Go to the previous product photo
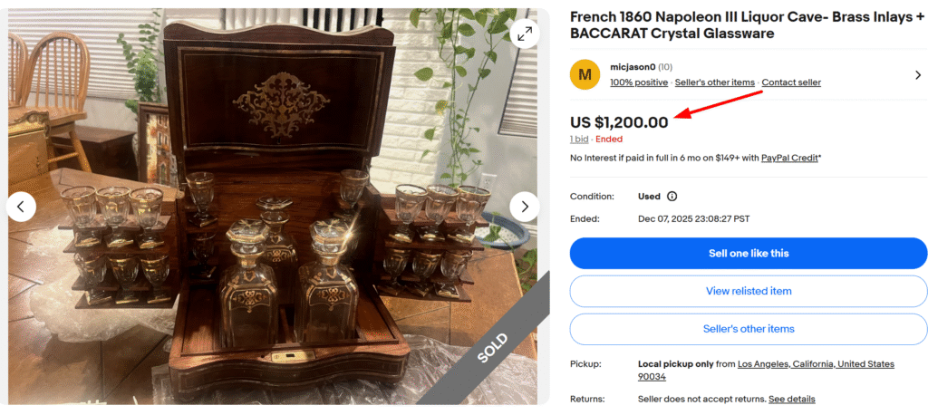928x415 pixels. pos(21,207)
